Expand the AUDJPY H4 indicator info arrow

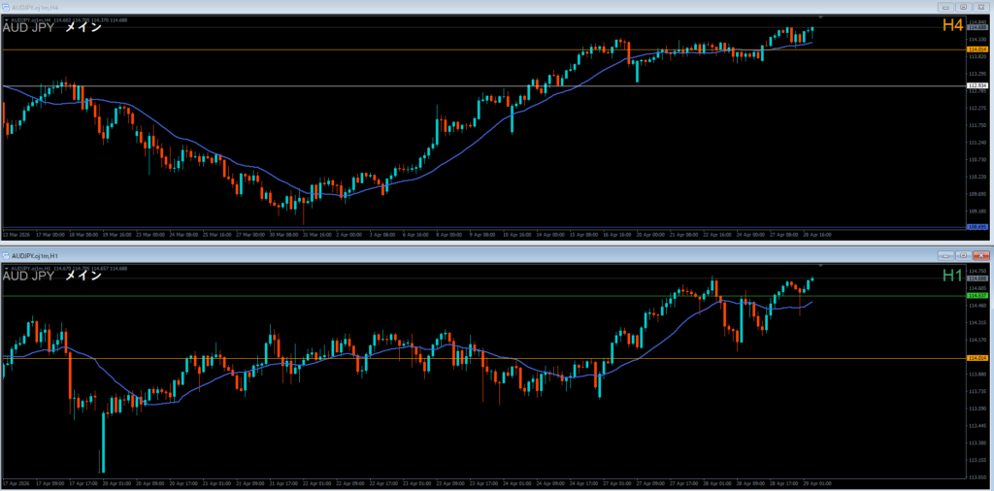point(7,18)
